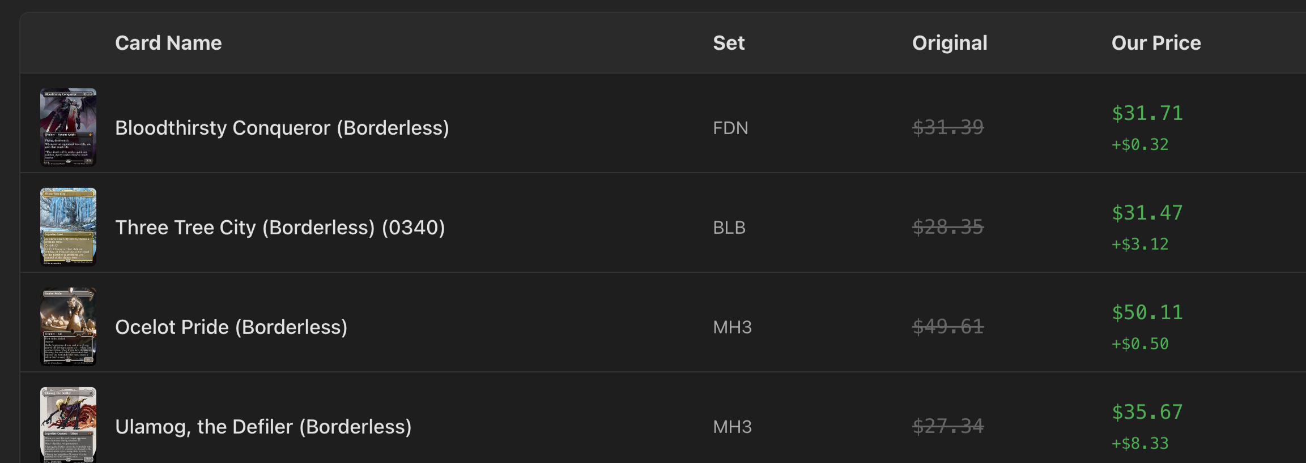
Task: Open the Bloodthirsty Conqueror (Borderless) name link
Action: pyautogui.click(x=282, y=128)
